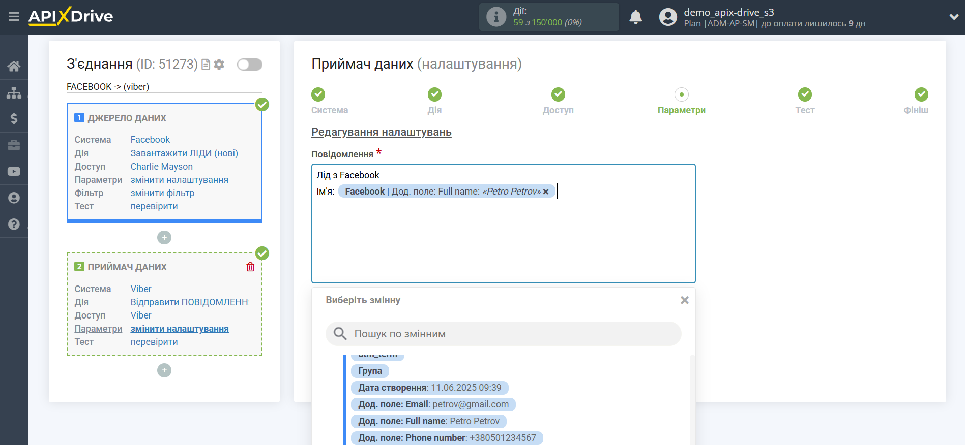The height and width of the screenshot is (445, 965).
Task: Toggle the connection on/off switch
Action: pos(250,65)
